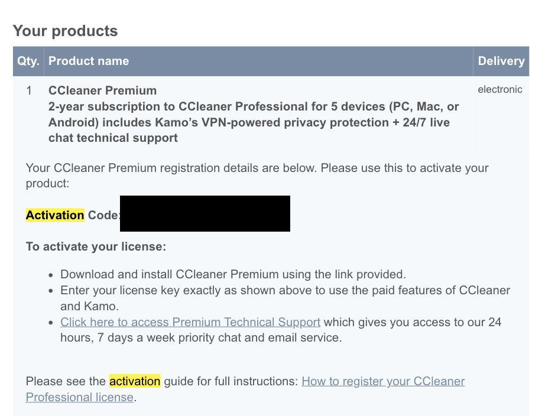Click the highlighted activation word before guide
This screenshot has height=416, width=545.
pyautogui.click(x=135, y=381)
